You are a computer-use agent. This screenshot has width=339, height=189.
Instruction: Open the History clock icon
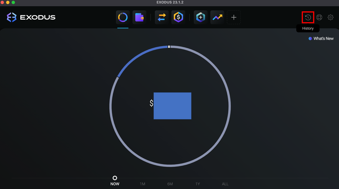pyautogui.click(x=308, y=17)
